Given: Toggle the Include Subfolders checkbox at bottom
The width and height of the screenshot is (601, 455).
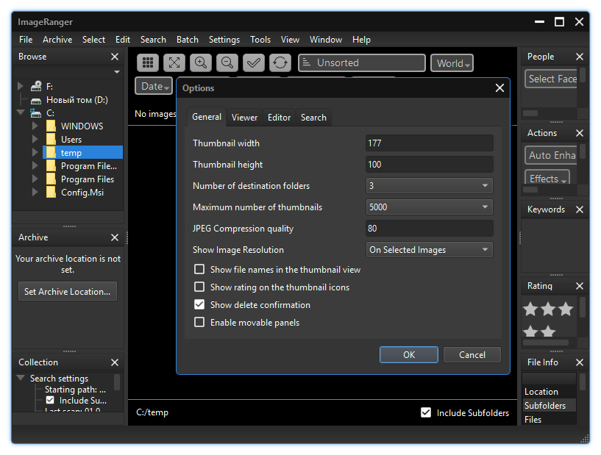Looking at the screenshot, I should [426, 412].
